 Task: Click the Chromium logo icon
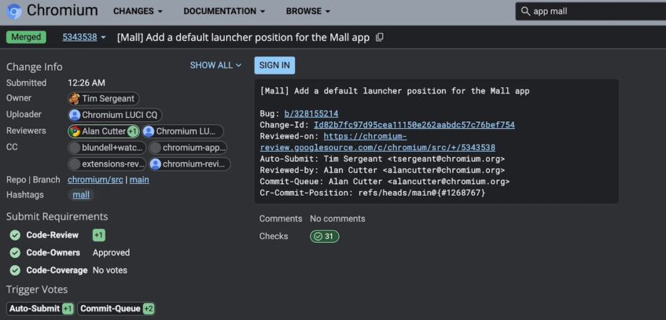[14, 12]
